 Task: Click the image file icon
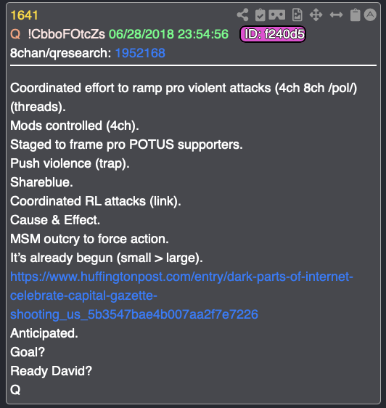click(297, 15)
